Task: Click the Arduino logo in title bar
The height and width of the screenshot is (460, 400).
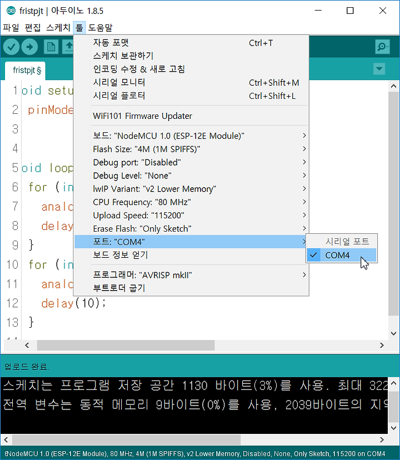Action: [x=11, y=11]
